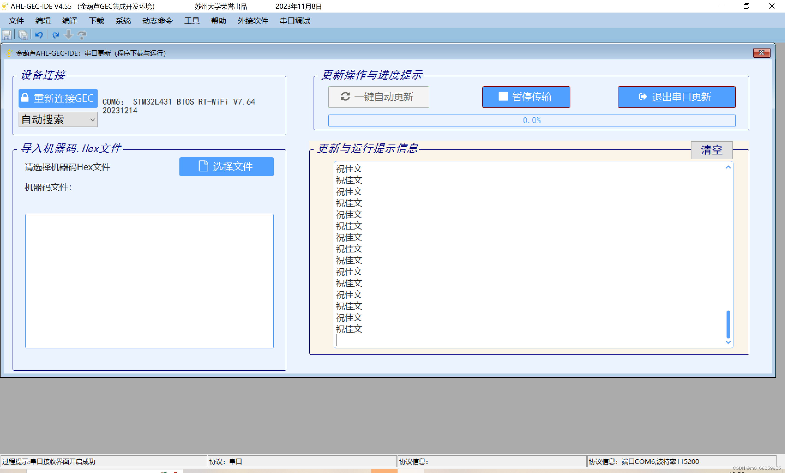Click the Save floppy disk toolbar icon
Viewport: 785px width, 473px height.
pos(7,35)
